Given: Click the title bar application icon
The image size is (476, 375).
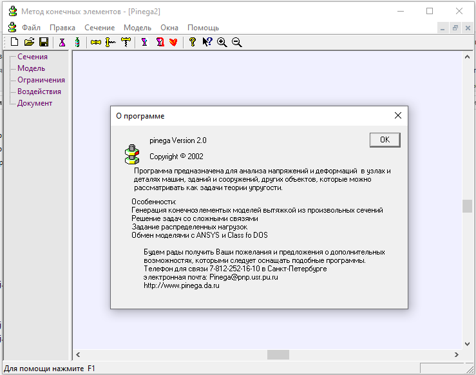Looking at the screenshot, I should tap(13, 11).
